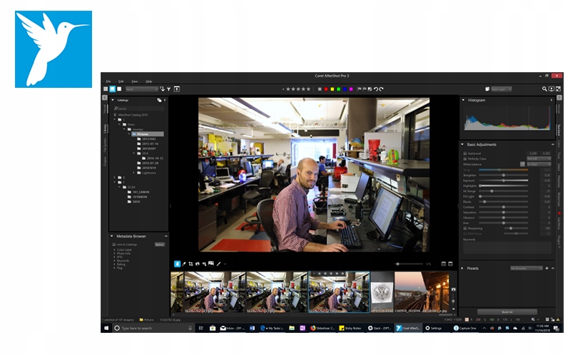
Task: Start the slideshow with the play icon
Action: [x=550, y=89]
